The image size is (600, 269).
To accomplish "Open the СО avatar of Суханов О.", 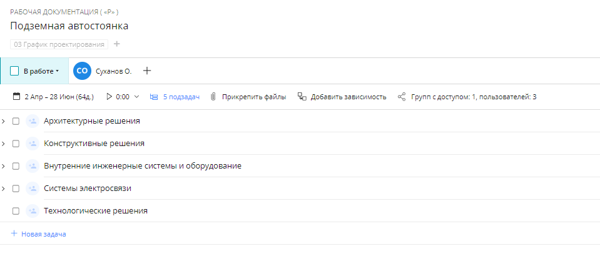I will coord(82,71).
